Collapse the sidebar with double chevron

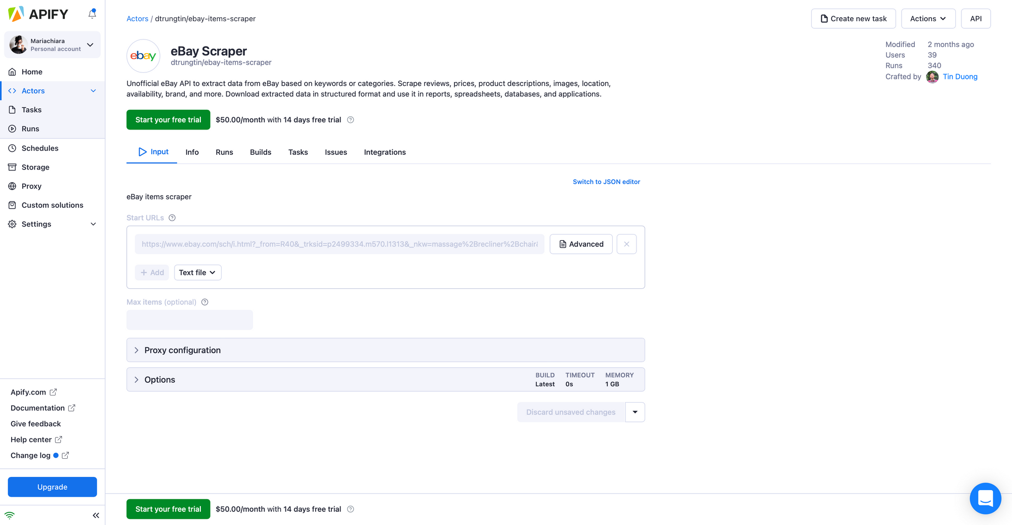96,515
